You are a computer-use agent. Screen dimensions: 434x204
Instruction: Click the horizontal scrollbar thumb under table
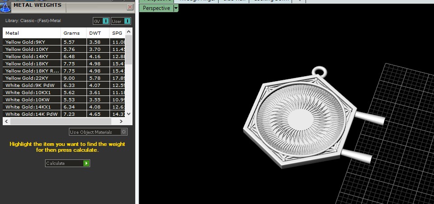click(x=61, y=121)
